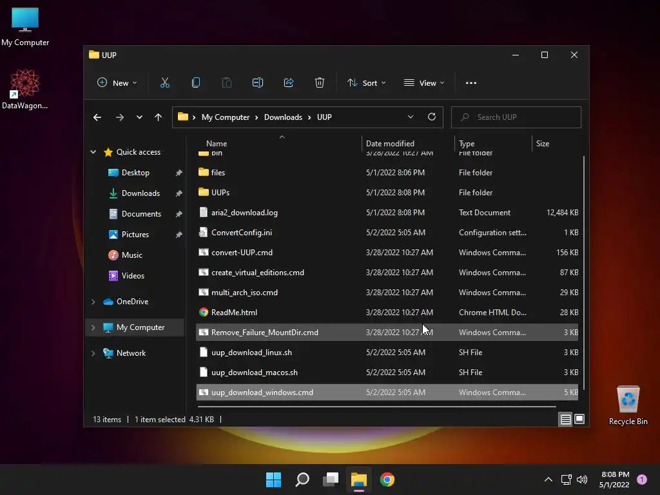Click the Share icon in toolbar
Image resolution: width=660 pixels, height=495 pixels.
289,83
